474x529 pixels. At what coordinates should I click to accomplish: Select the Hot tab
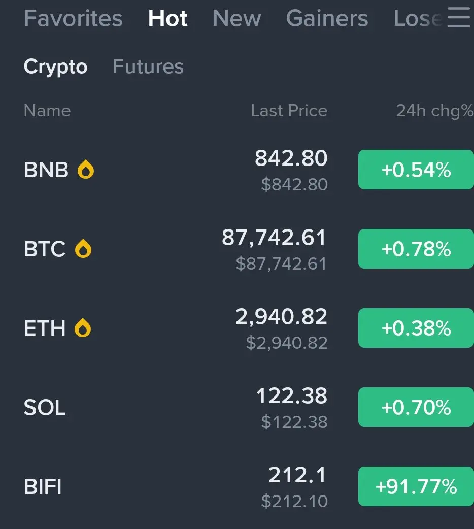[167, 18]
